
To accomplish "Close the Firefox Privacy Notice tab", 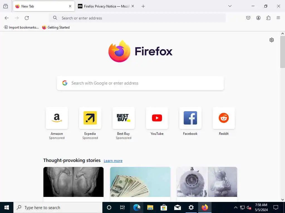I will click(133, 6).
